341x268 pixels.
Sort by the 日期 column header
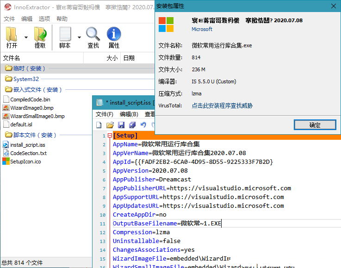[x=137, y=58]
